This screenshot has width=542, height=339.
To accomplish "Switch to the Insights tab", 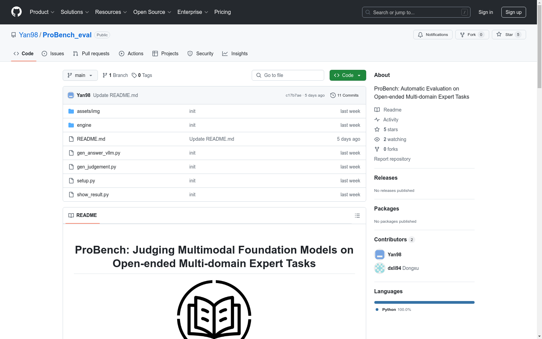I will [x=235, y=54].
